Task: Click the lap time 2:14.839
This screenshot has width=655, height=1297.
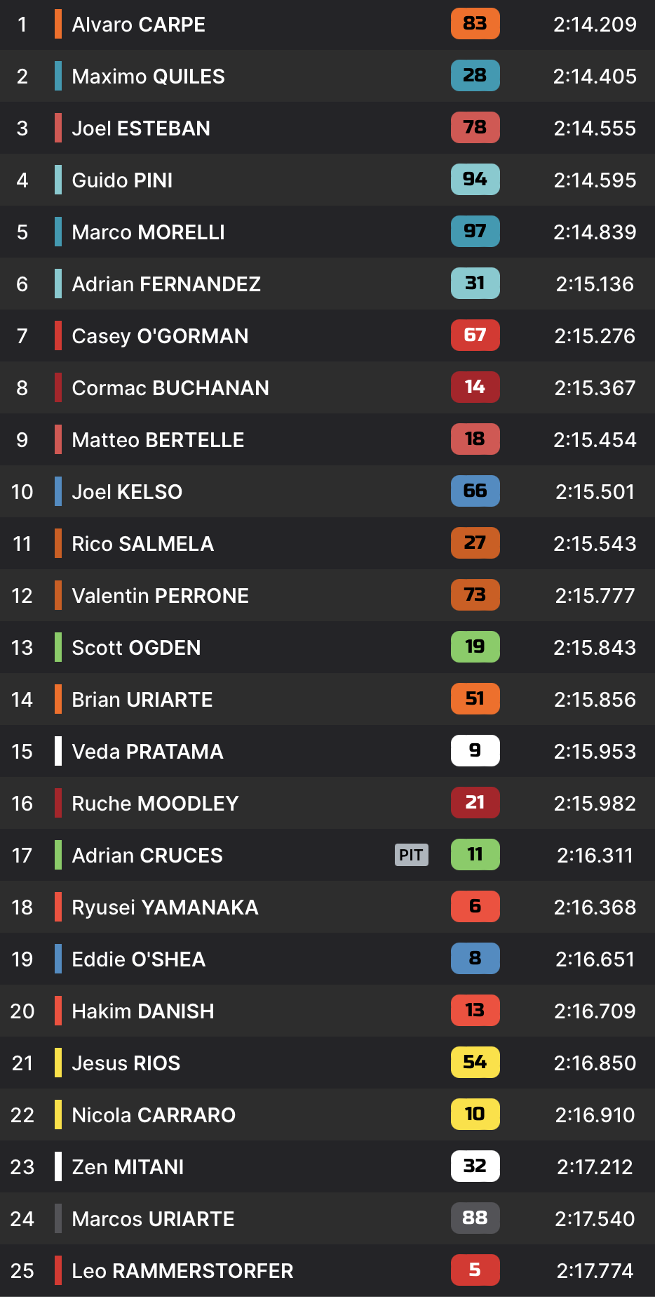Action: 595,232
